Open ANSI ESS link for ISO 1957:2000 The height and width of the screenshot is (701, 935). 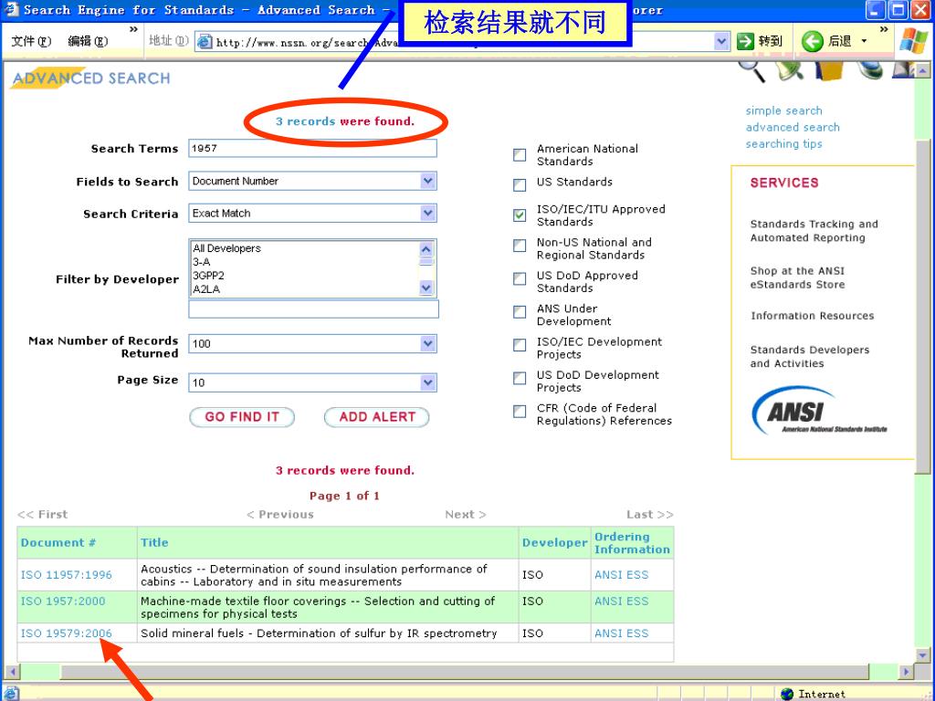pyautogui.click(x=621, y=601)
